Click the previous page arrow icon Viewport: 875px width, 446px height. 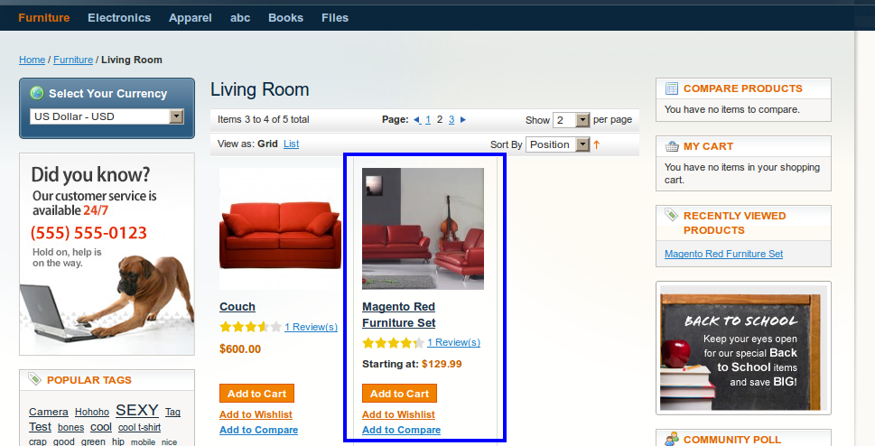point(417,119)
